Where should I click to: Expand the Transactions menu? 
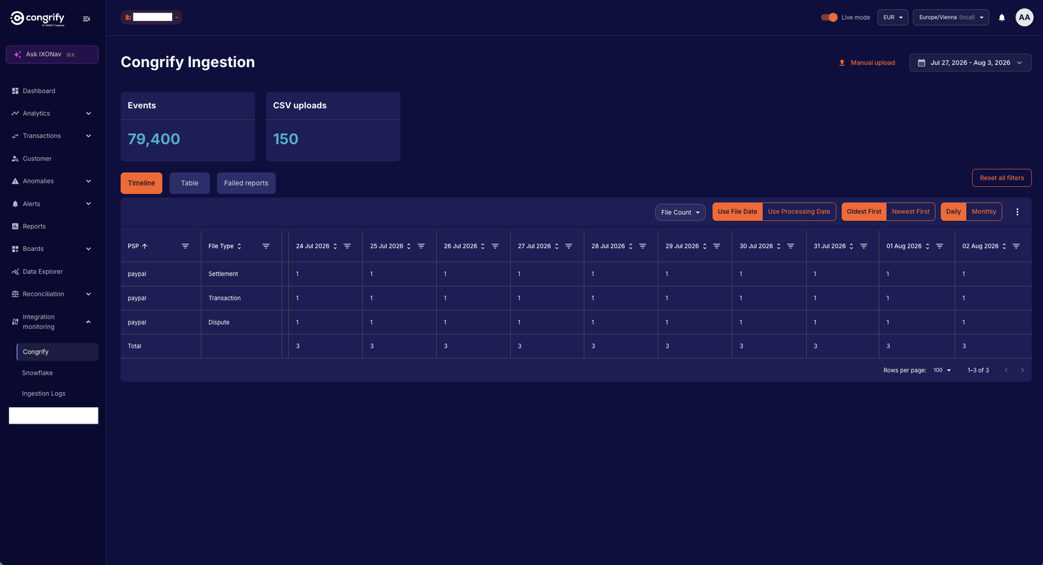tap(52, 136)
